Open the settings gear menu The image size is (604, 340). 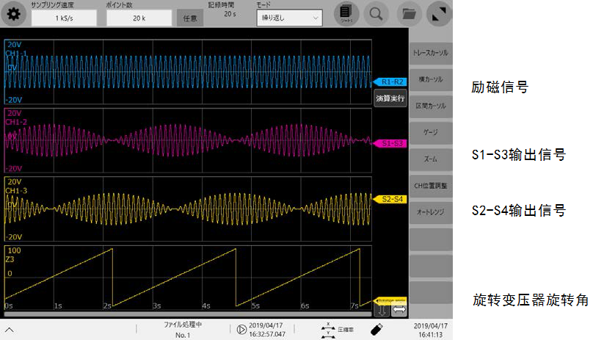point(14,14)
